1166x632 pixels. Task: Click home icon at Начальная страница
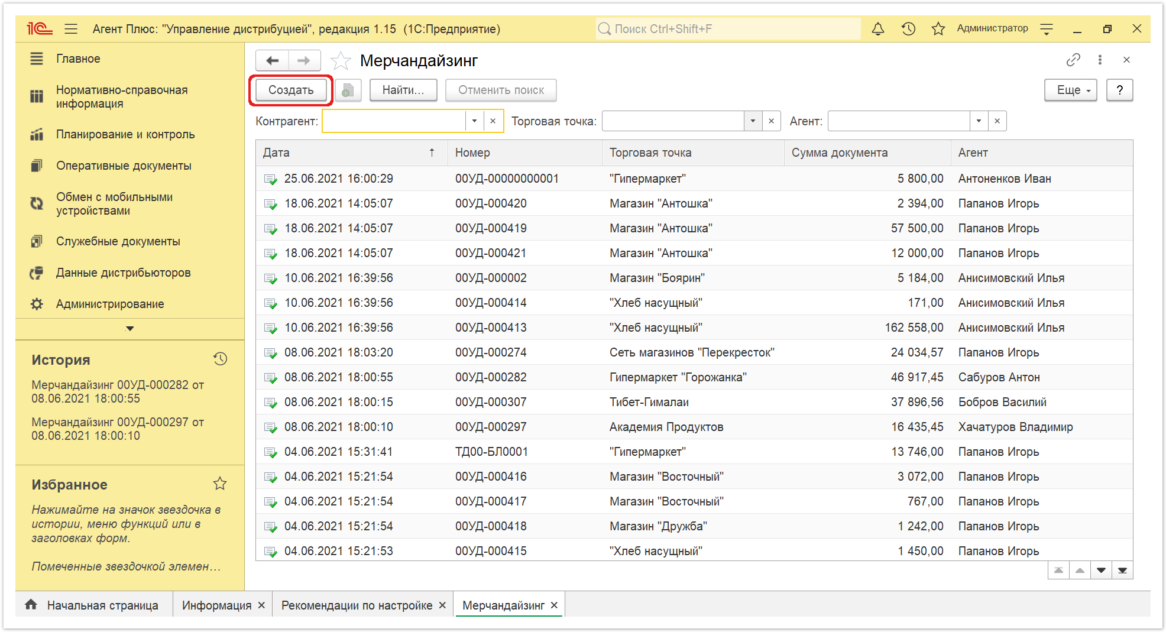pos(31,604)
